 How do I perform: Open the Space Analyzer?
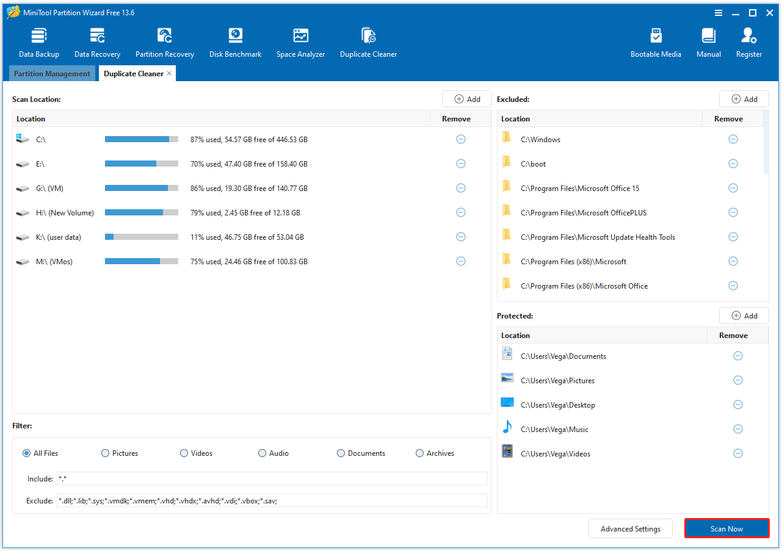300,40
